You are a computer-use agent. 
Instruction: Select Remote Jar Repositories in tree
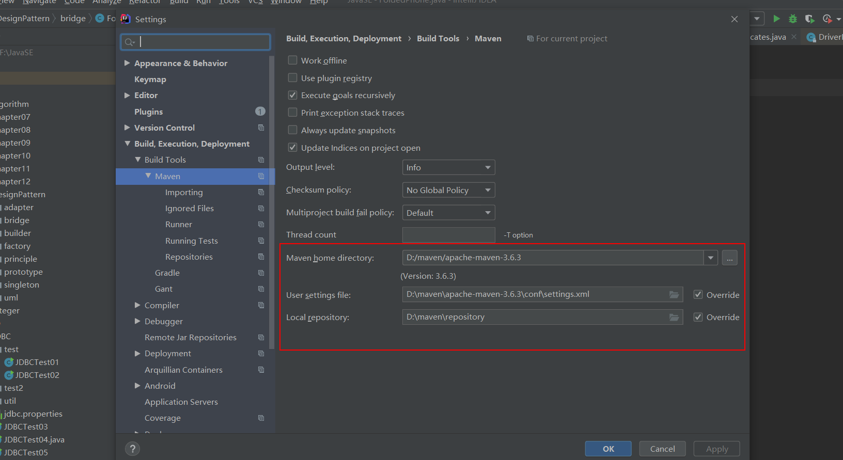click(x=191, y=337)
